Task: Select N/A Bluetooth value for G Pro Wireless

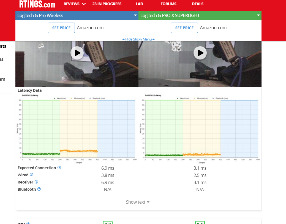Action: point(108,190)
